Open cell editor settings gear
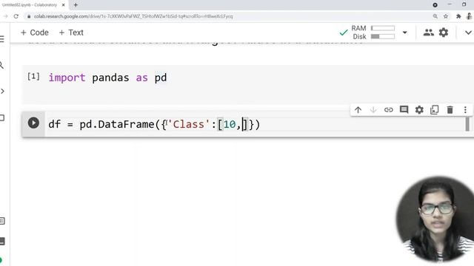This screenshot has width=474, height=266. (x=419, y=110)
